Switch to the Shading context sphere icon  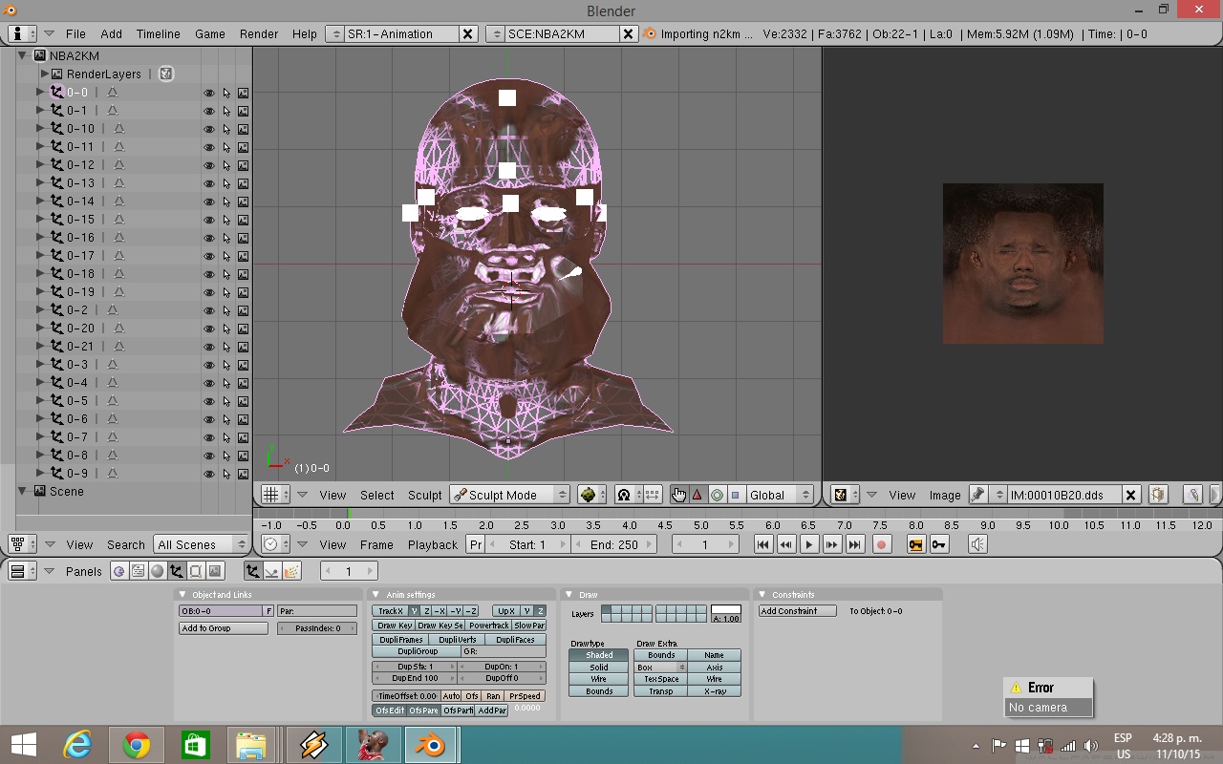(x=157, y=571)
